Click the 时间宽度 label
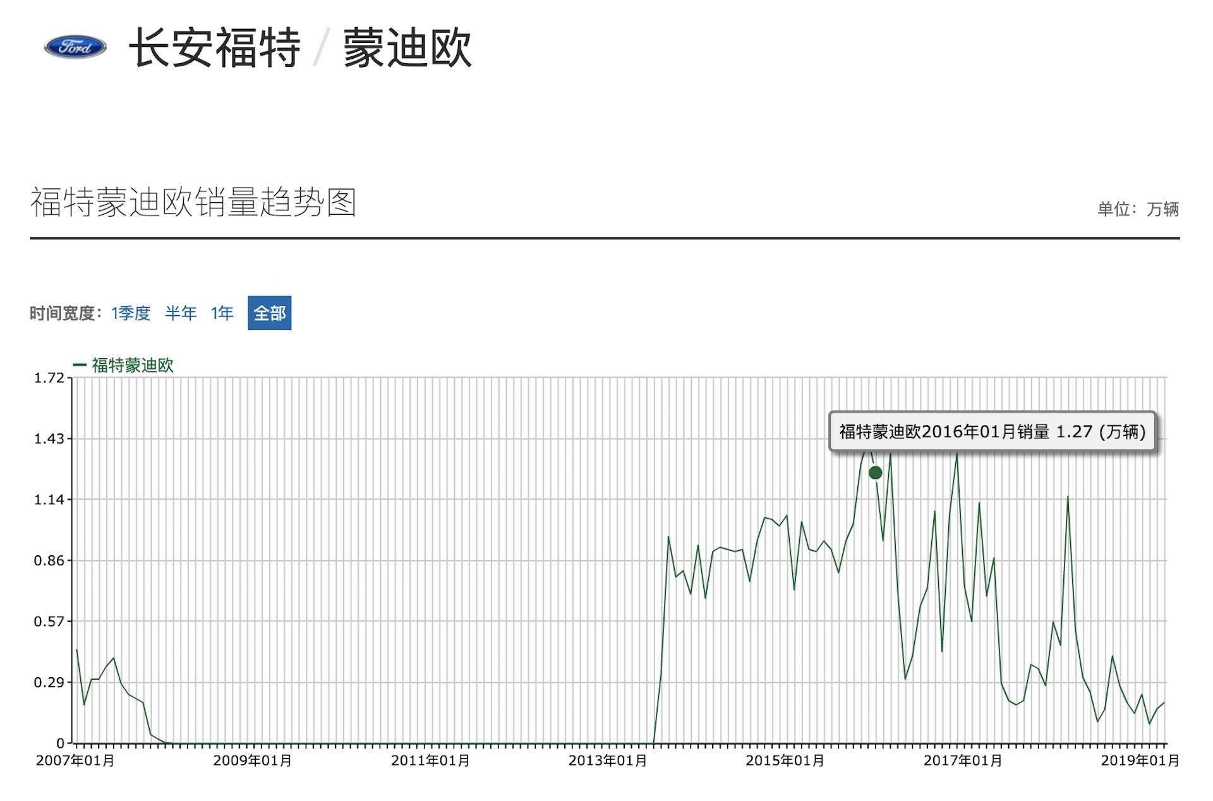The image size is (1213, 801). pos(66,313)
